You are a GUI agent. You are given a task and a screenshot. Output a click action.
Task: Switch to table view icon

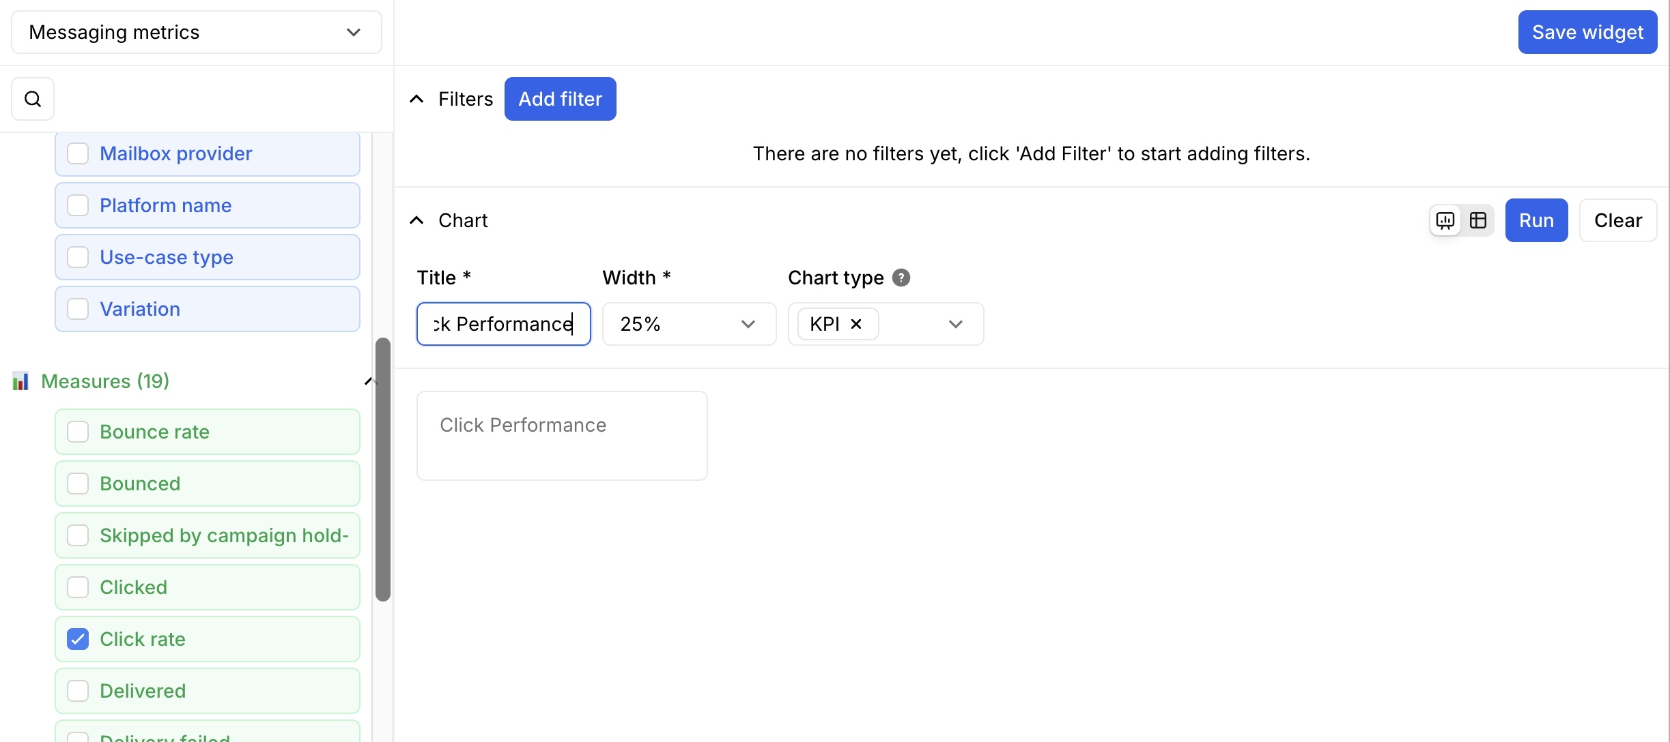pyautogui.click(x=1478, y=220)
